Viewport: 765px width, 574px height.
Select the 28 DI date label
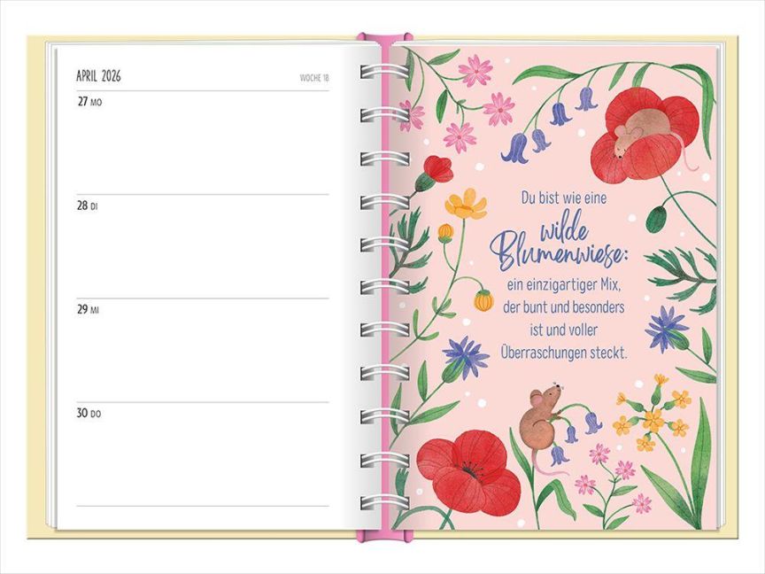89,206
